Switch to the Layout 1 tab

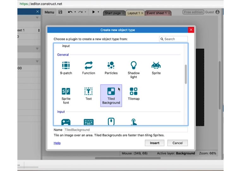(x=134, y=13)
